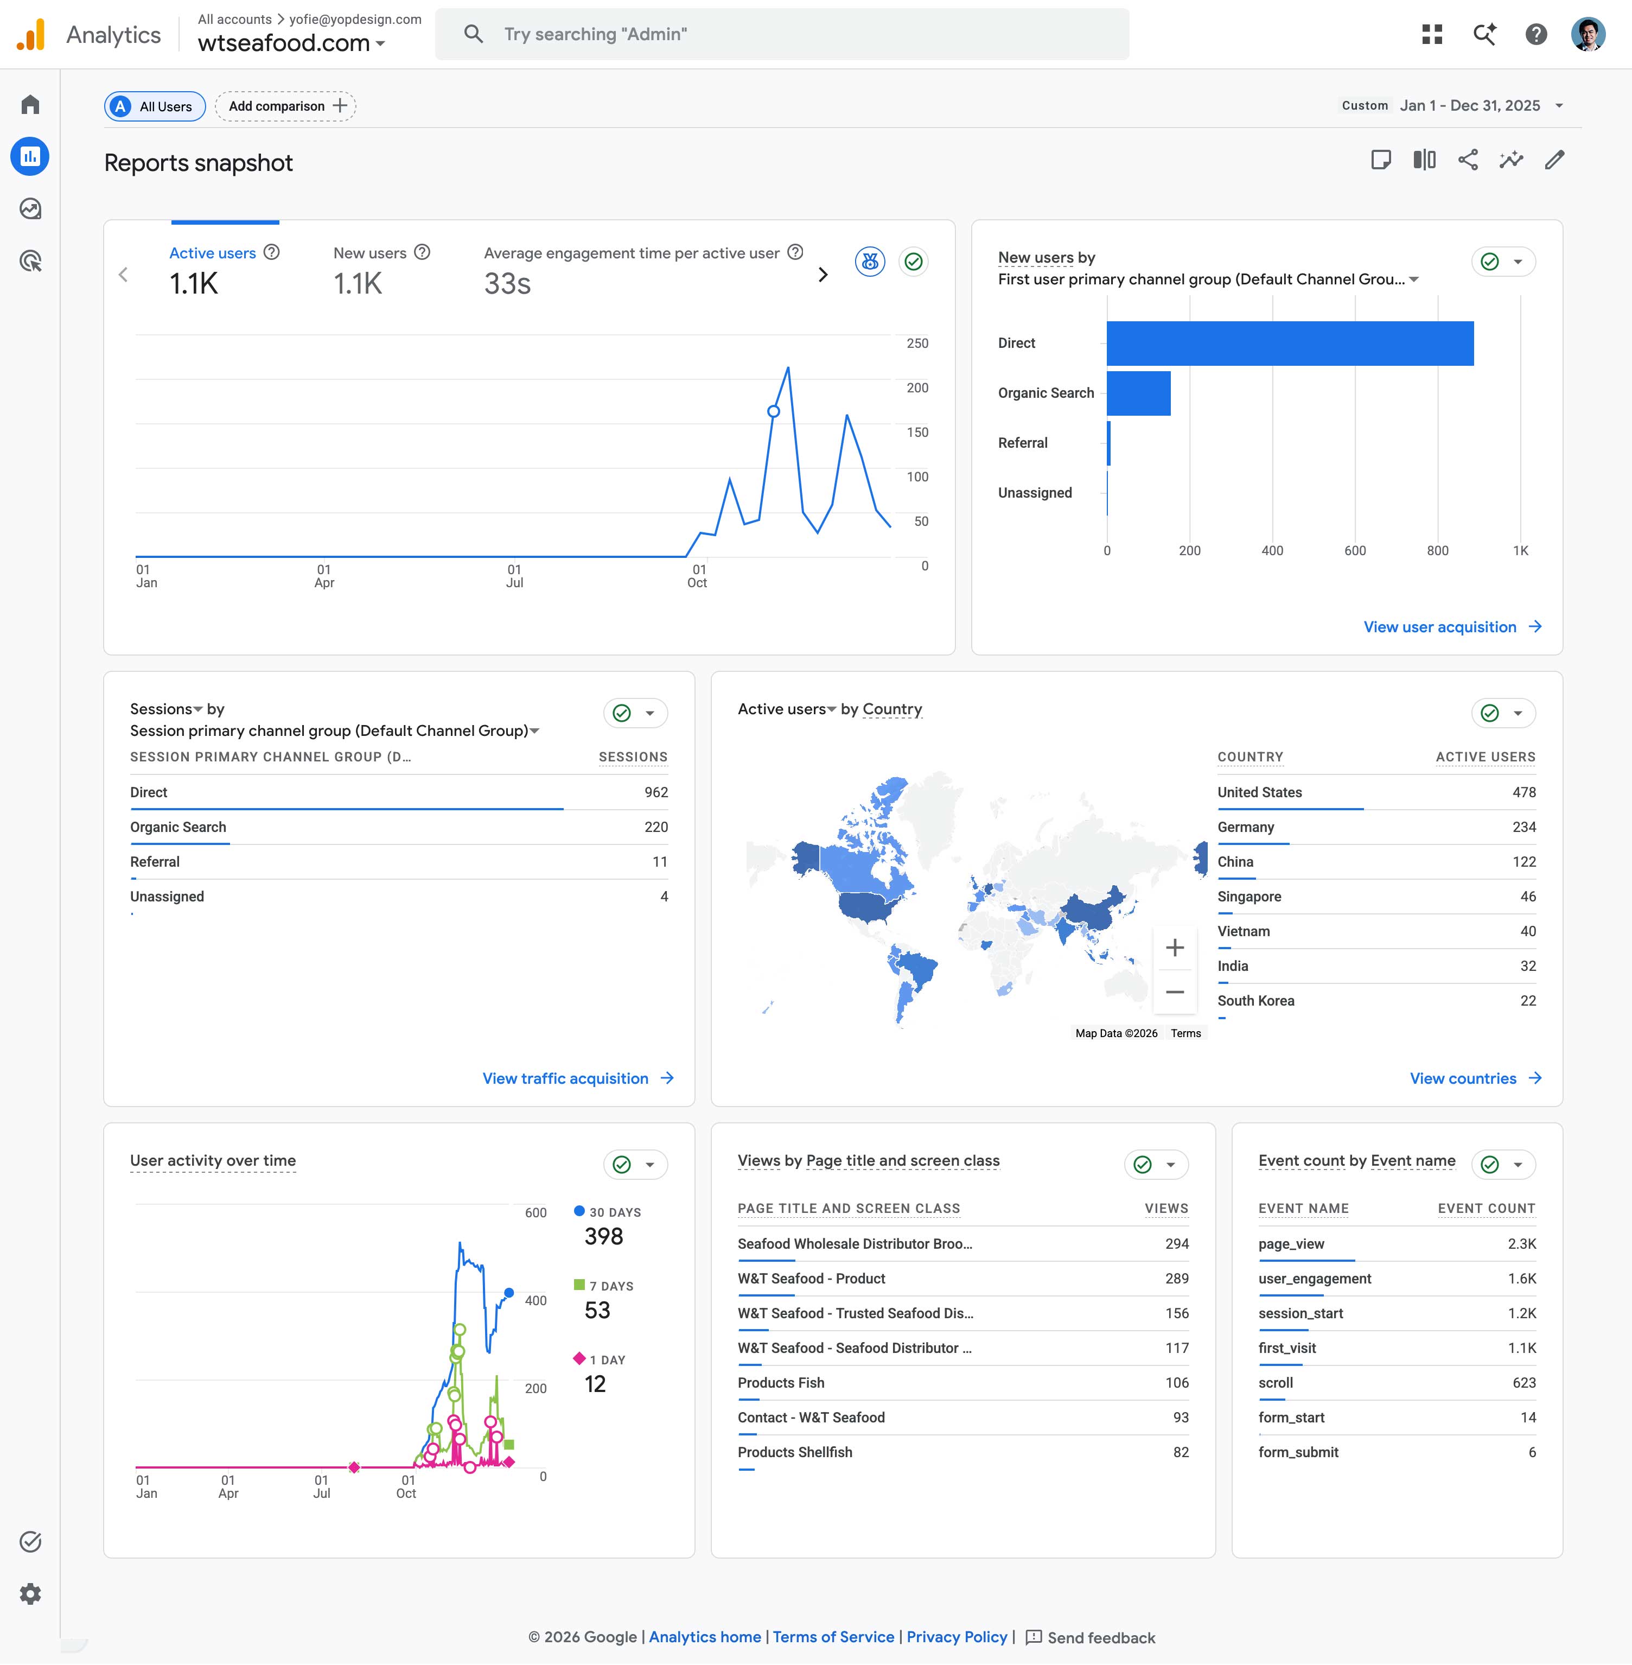Share this report via the share icon

pyautogui.click(x=1468, y=160)
